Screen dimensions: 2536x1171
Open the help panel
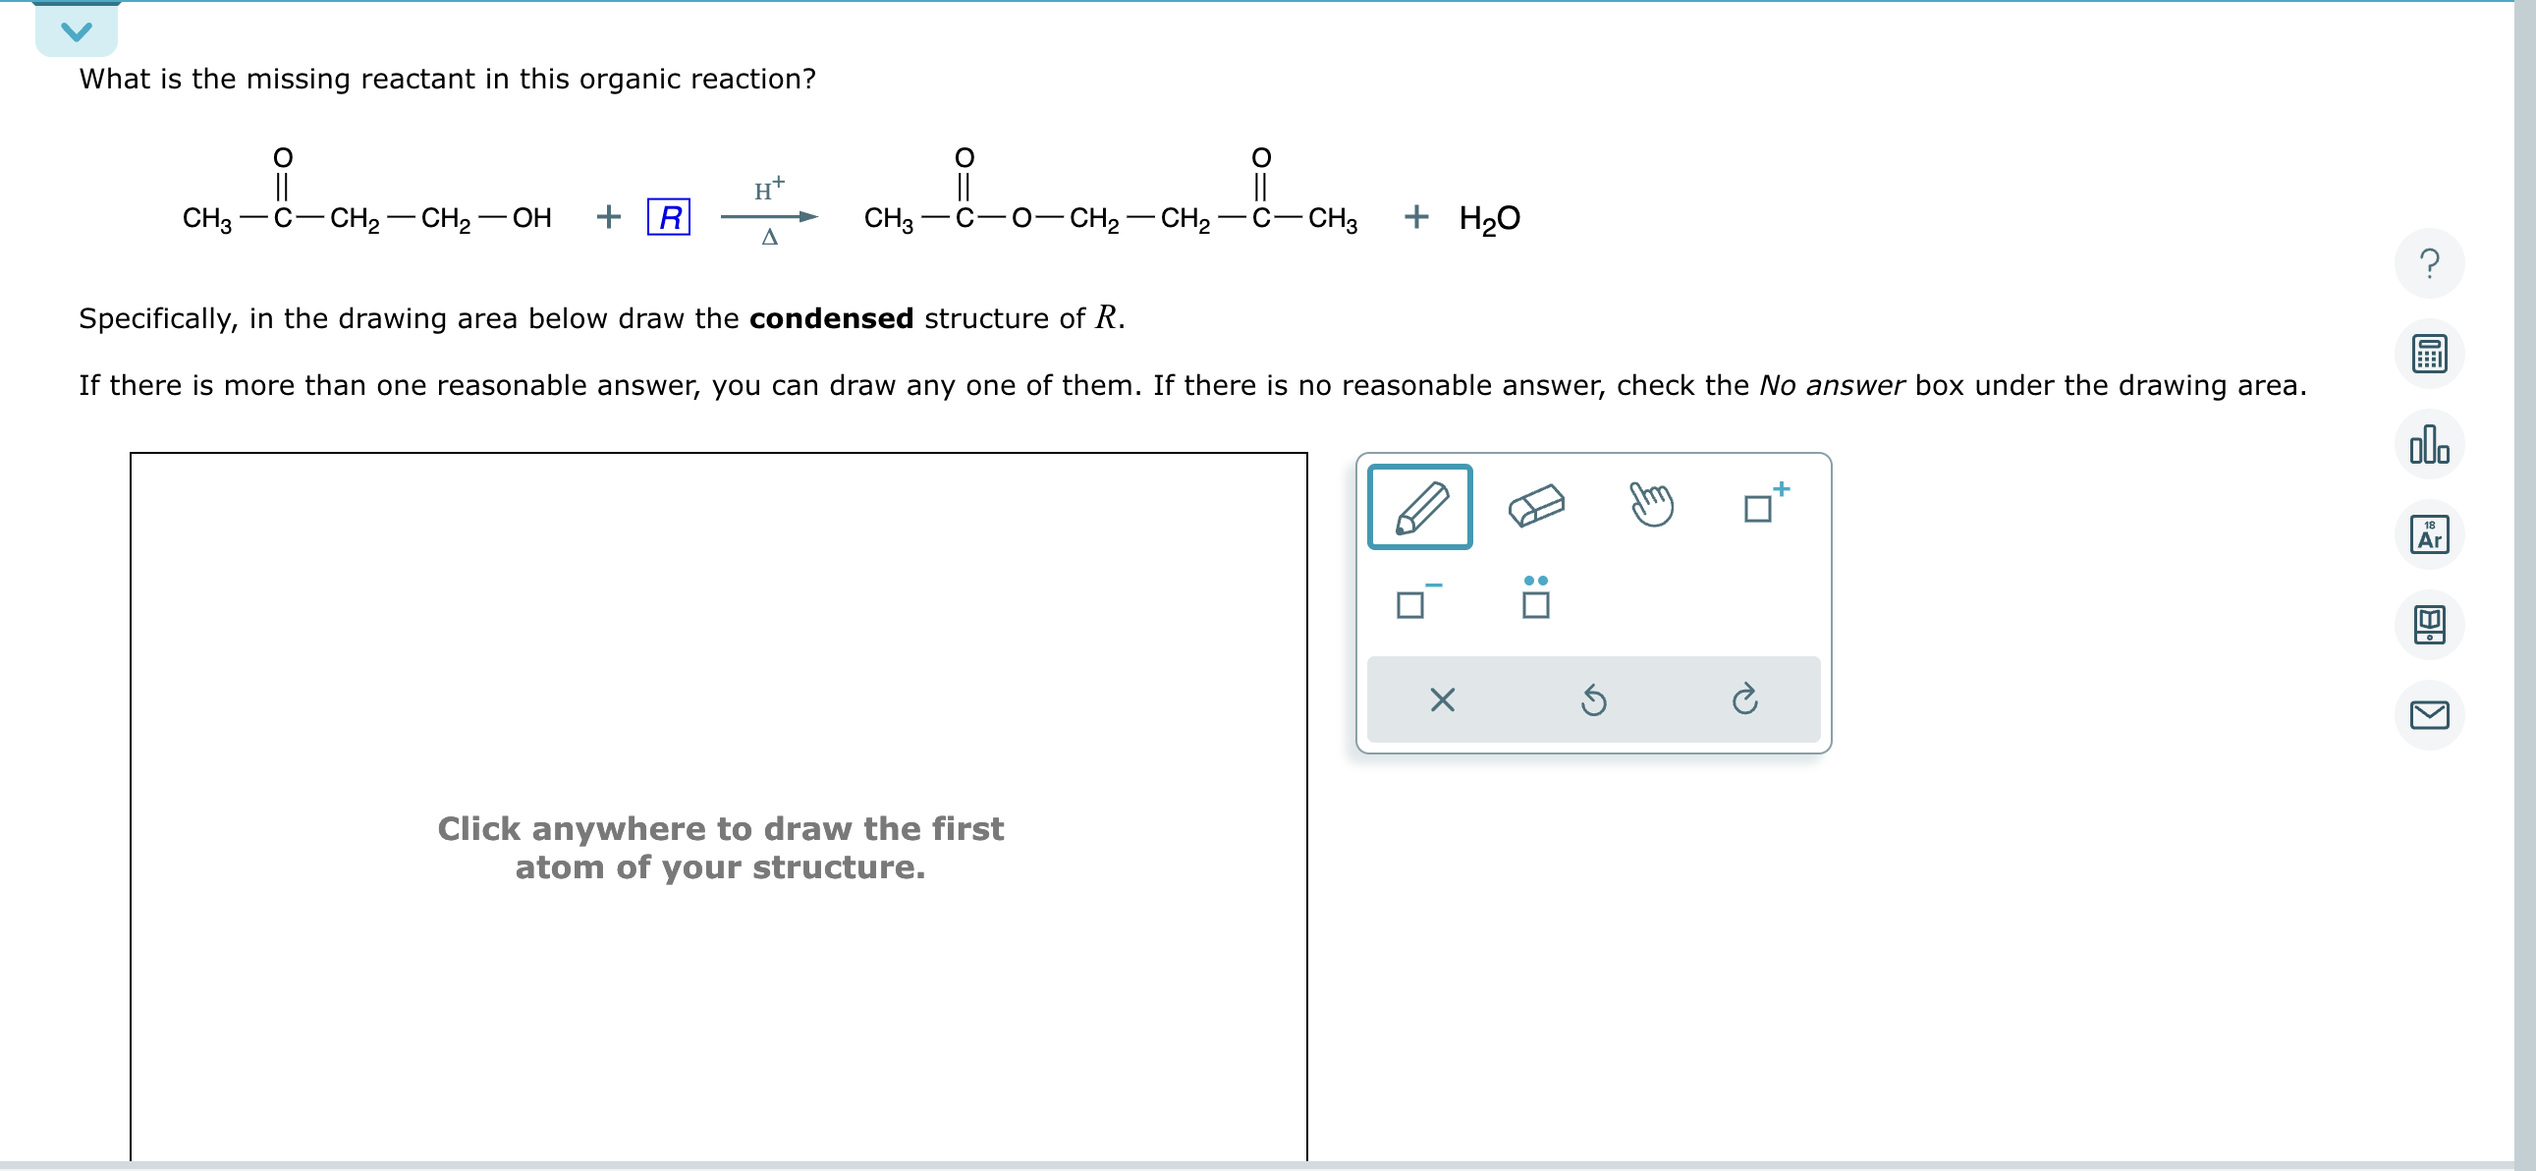(x=2429, y=263)
